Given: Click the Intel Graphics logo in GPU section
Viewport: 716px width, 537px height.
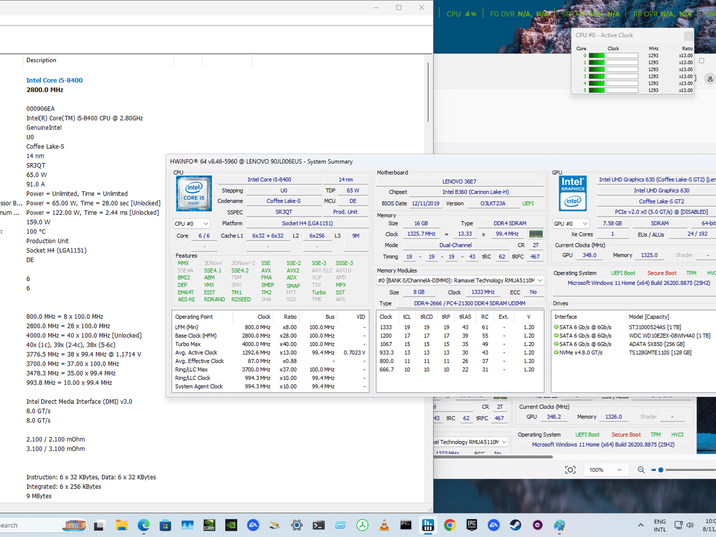Looking at the screenshot, I should [573, 193].
